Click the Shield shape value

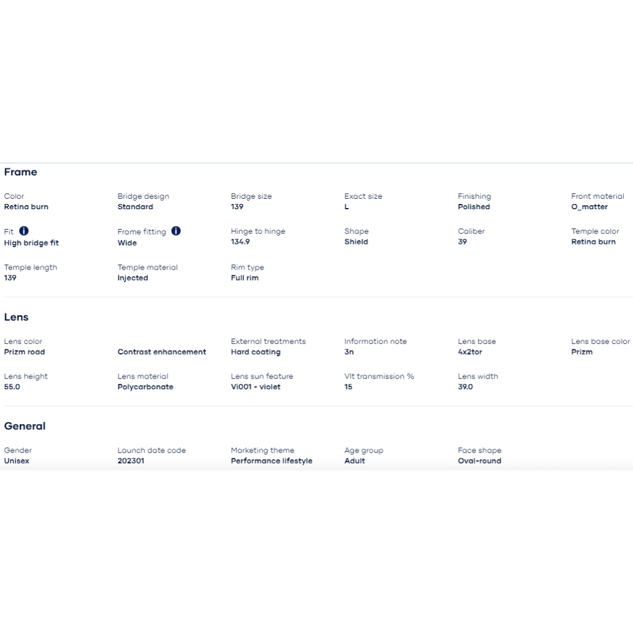pos(356,241)
